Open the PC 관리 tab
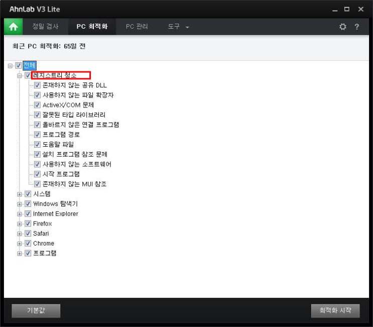The height and width of the screenshot is (327, 373). 137,27
